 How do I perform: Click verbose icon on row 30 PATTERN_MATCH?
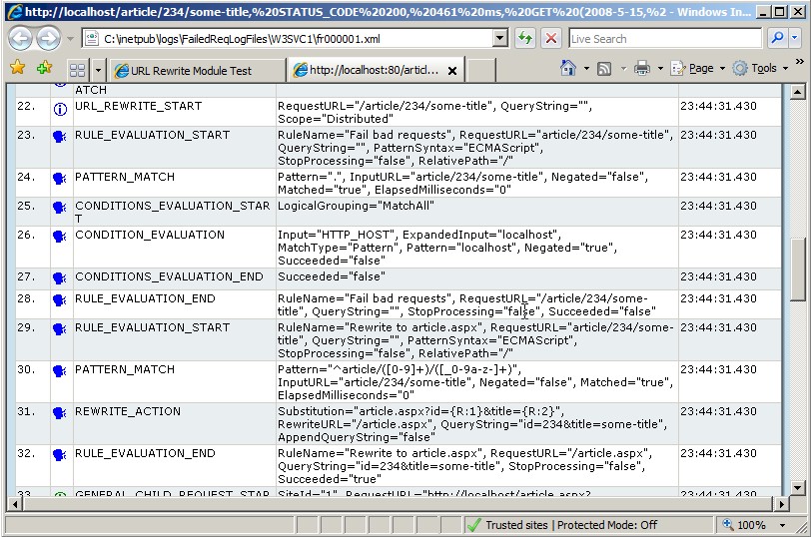[x=60, y=370]
